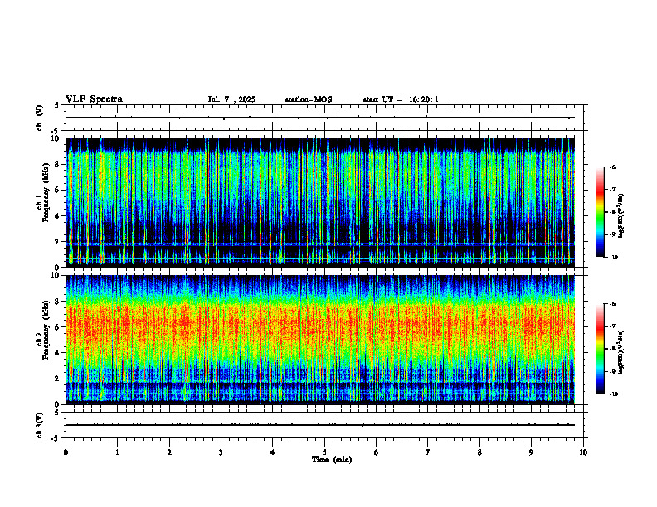Click the ch.2 color bar log(PSD) label

(621, 352)
